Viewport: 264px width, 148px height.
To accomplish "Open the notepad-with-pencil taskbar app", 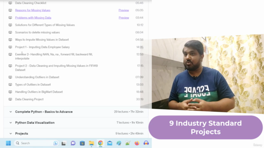I will (128, 143).
